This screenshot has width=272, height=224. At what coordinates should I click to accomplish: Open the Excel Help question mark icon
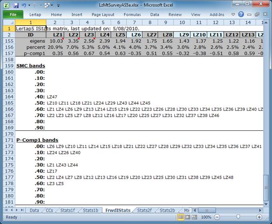click(241, 14)
